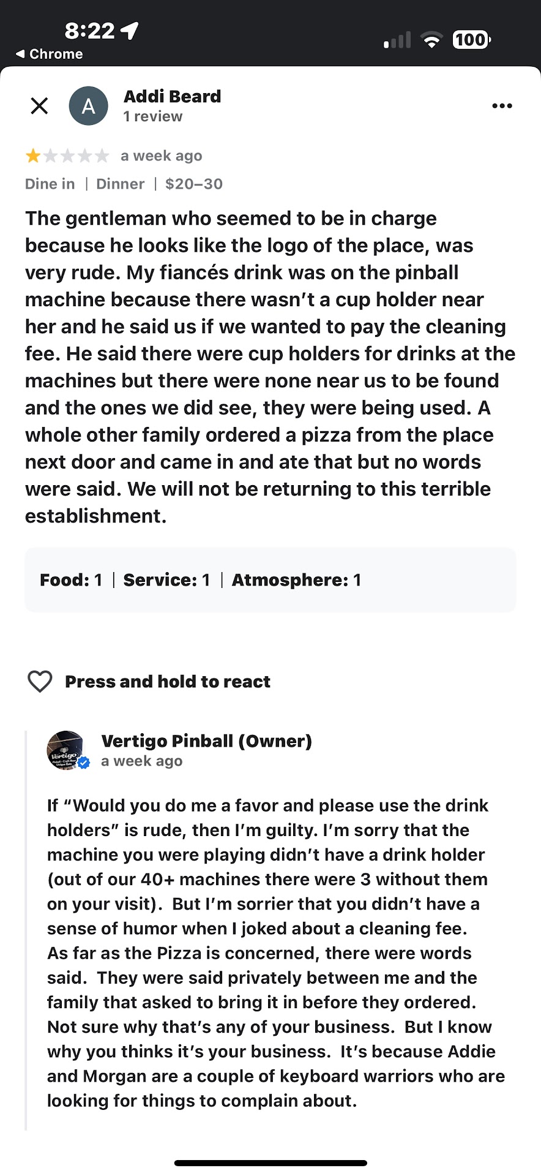The height and width of the screenshot is (1176, 541).
Task: Tap Addi Beard's round 'A' avatar
Action: pyautogui.click(x=88, y=106)
